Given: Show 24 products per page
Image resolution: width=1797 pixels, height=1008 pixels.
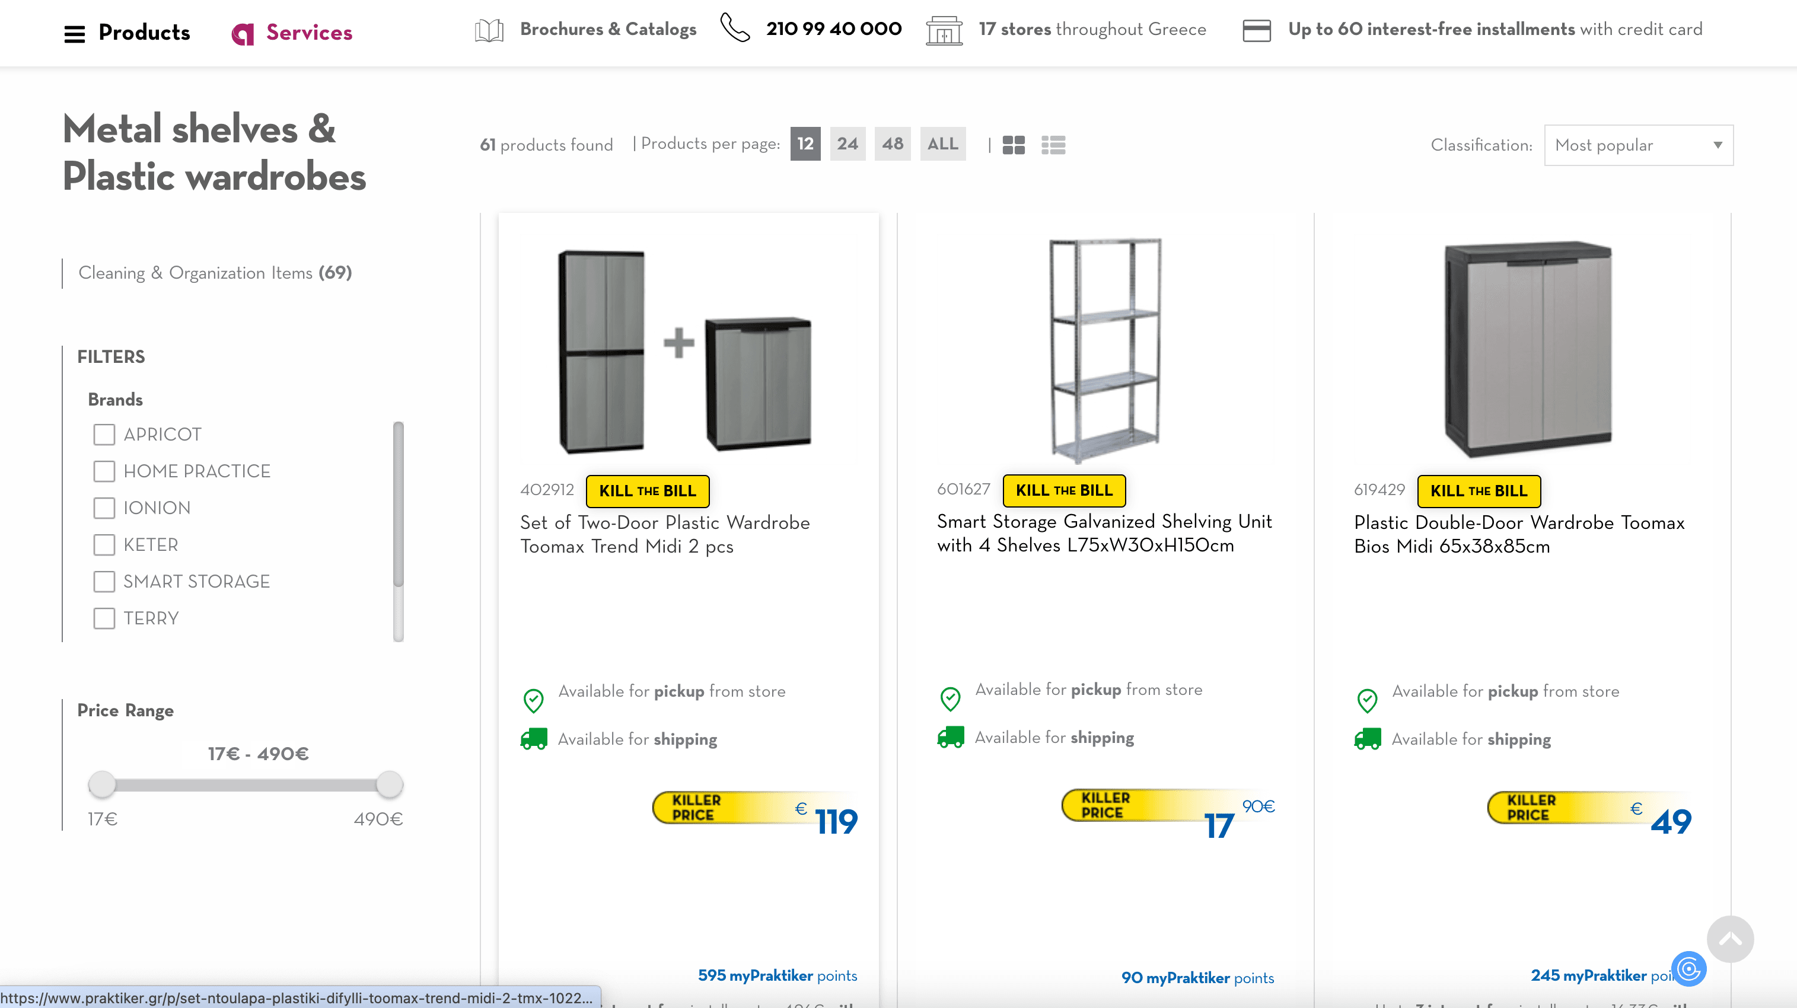Looking at the screenshot, I should [x=847, y=143].
